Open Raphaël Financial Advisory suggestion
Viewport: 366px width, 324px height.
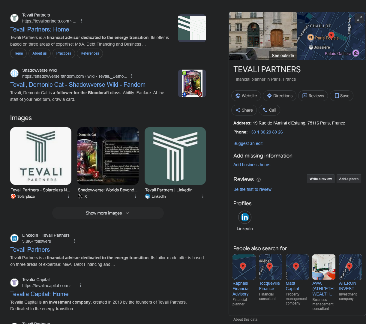point(244,280)
